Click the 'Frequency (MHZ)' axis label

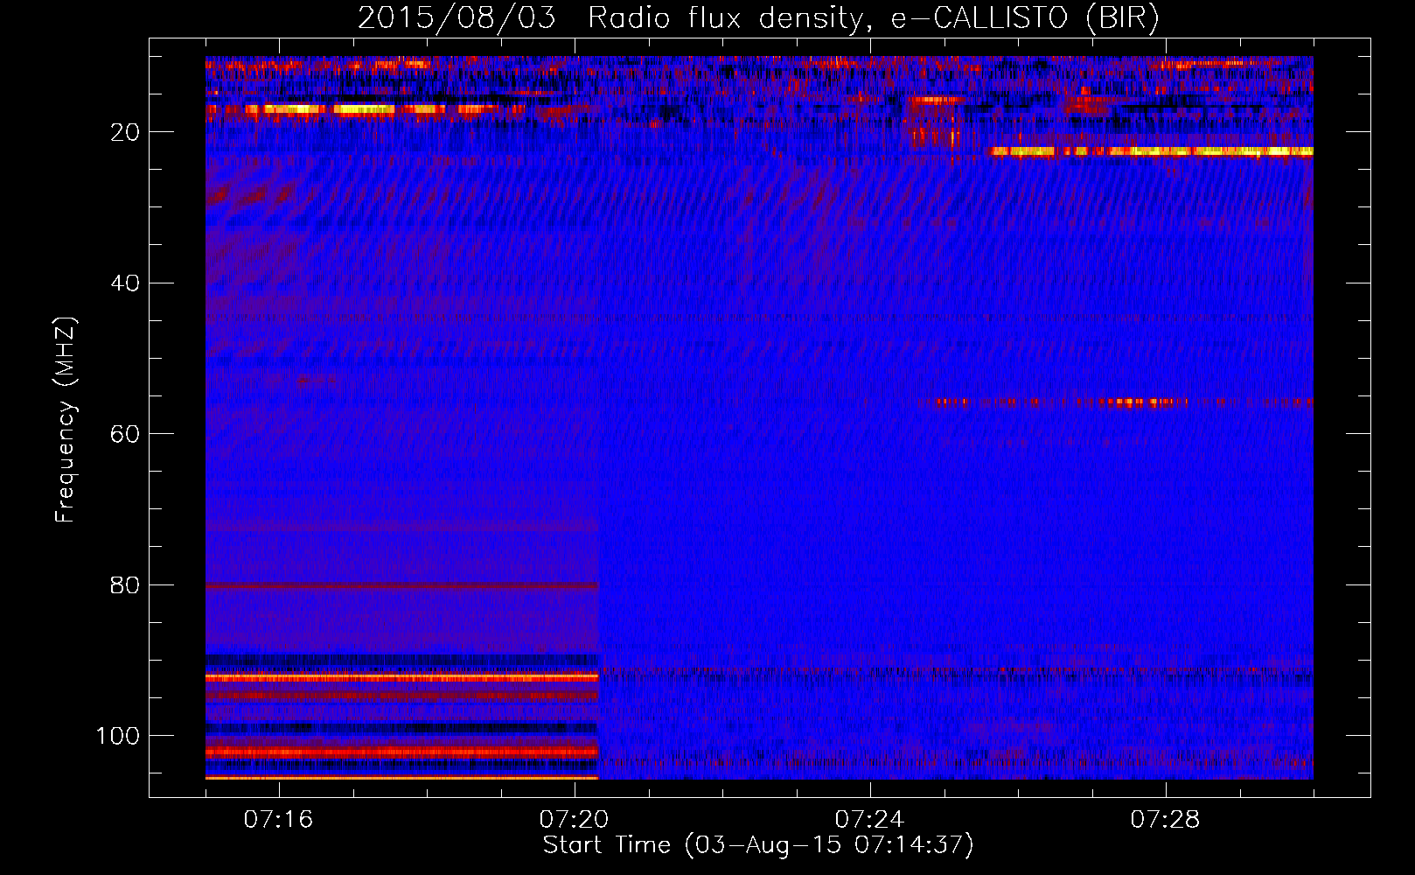point(66,419)
